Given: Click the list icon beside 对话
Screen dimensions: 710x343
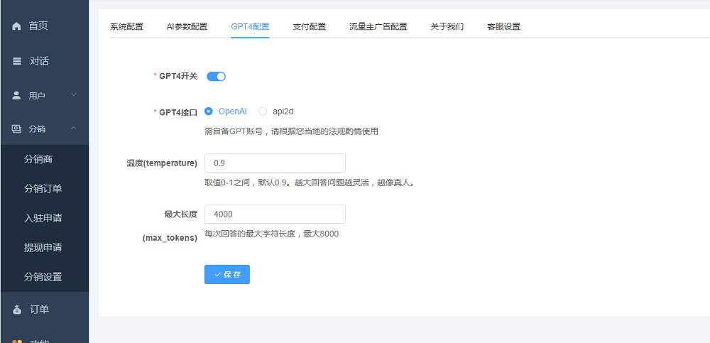Looking at the screenshot, I should click(17, 61).
